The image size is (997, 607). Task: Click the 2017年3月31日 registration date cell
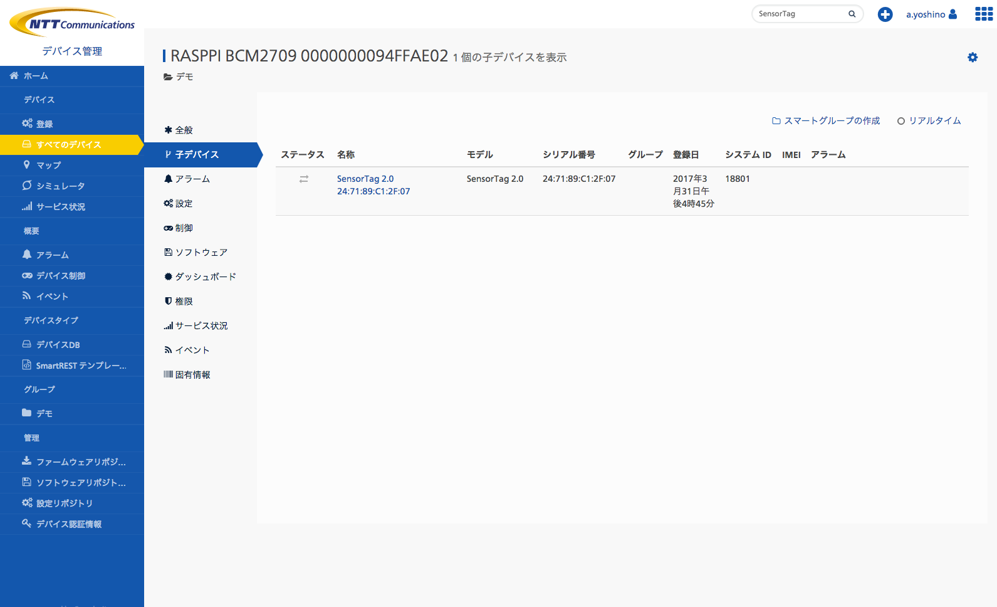click(x=694, y=191)
